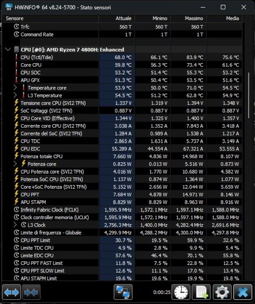Collapse the CPU [#0] AMD Ryzen 7 4800H group
Screen dimensions: 255x304
click(8, 49)
